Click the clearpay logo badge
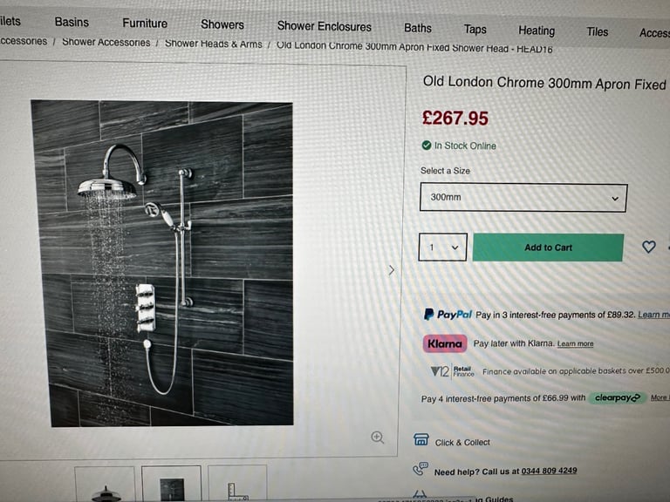The image size is (670, 502). (618, 397)
